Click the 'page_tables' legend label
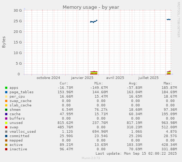 (x=22, y=92)
